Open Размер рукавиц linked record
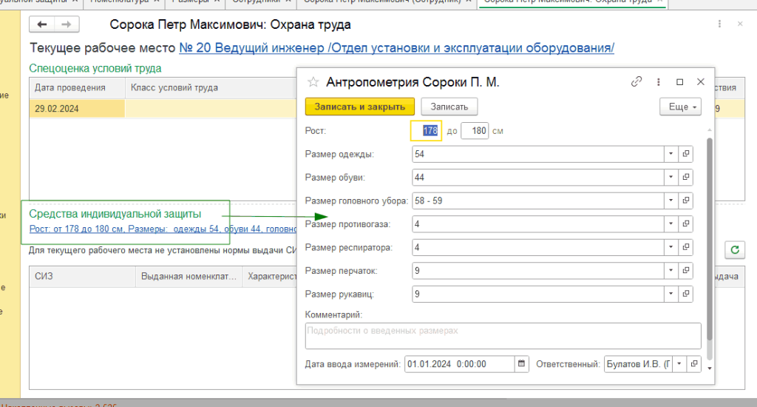The height and width of the screenshot is (407, 757). (685, 293)
